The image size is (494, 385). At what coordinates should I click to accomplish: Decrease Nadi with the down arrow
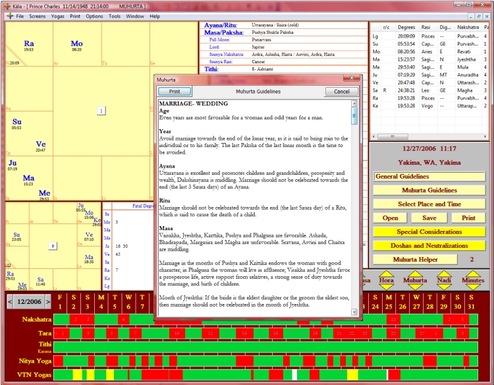[444, 287]
